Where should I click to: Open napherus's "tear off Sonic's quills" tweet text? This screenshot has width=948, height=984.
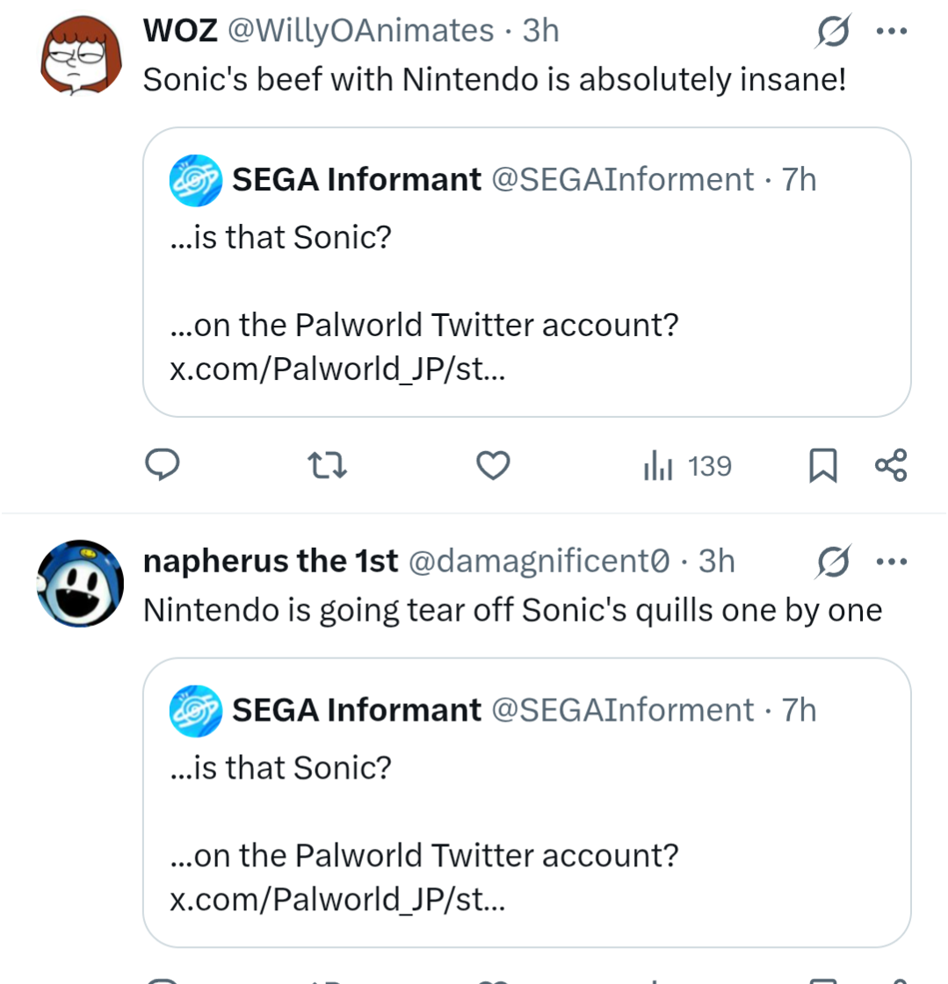pos(512,610)
